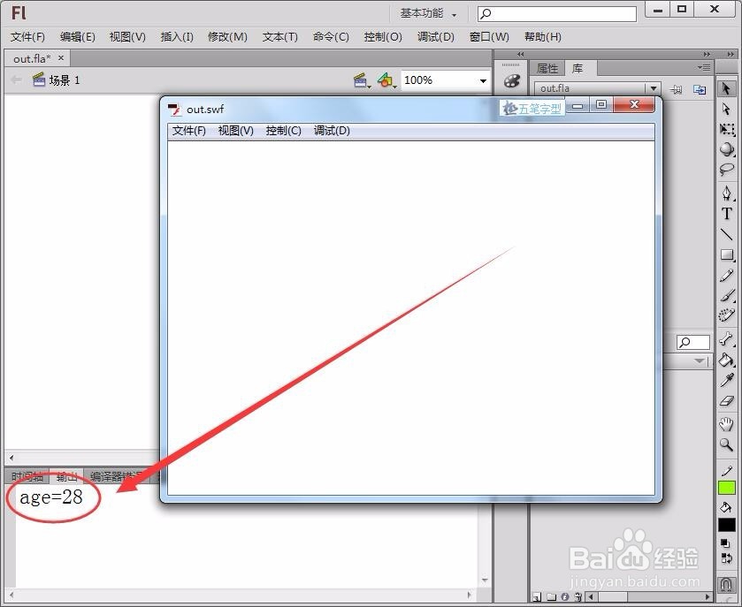Click the fill color bucket icon

click(726, 508)
